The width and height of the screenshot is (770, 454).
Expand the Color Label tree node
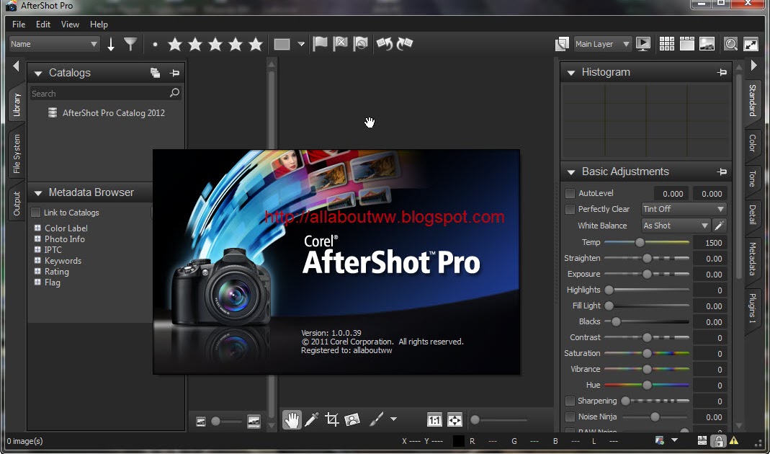(37, 228)
